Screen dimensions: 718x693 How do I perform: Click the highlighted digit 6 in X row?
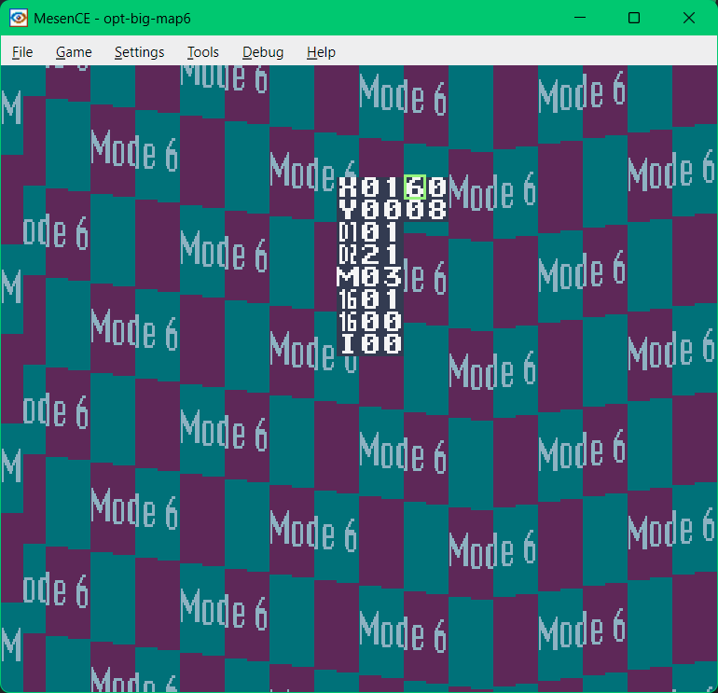tap(415, 187)
